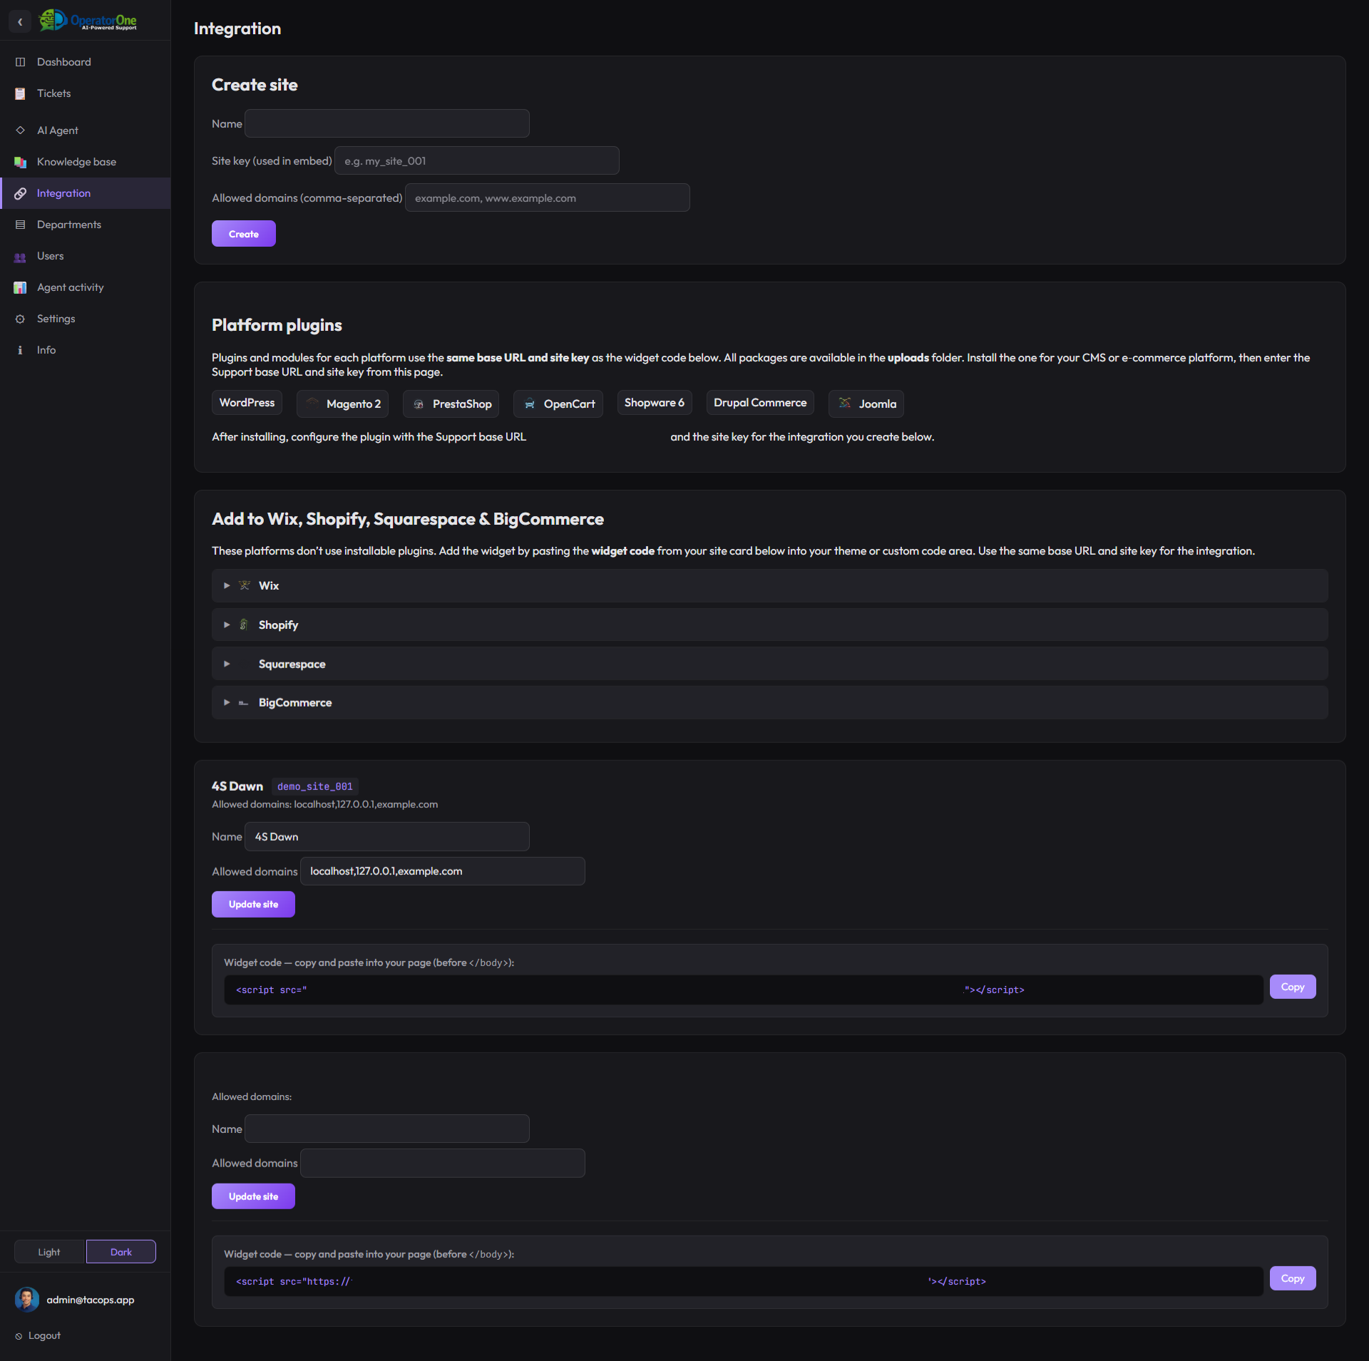Click the Logout link
1369x1361 pixels.
click(x=44, y=1336)
